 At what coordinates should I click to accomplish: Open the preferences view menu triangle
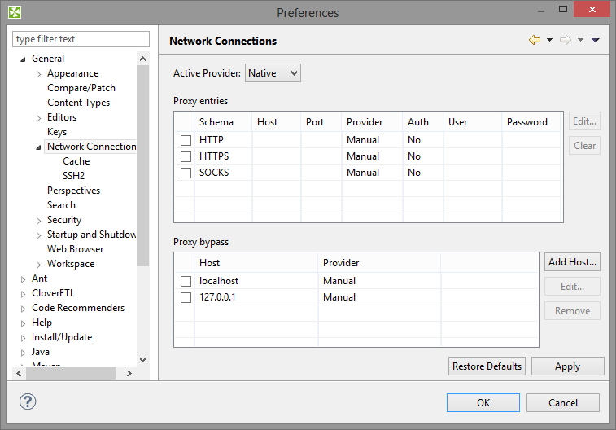596,40
